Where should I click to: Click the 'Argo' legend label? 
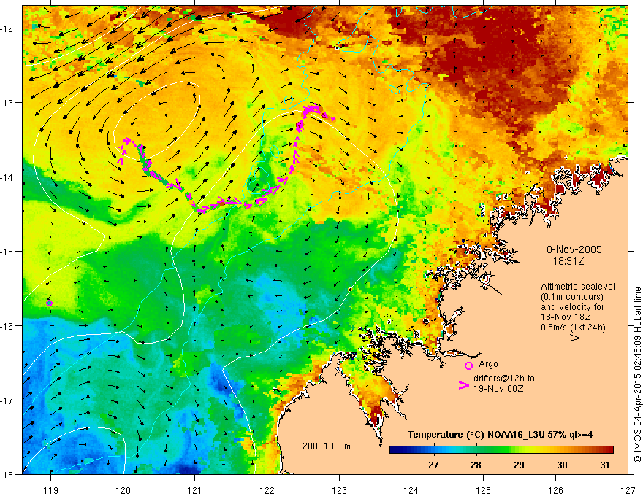coord(488,364)
